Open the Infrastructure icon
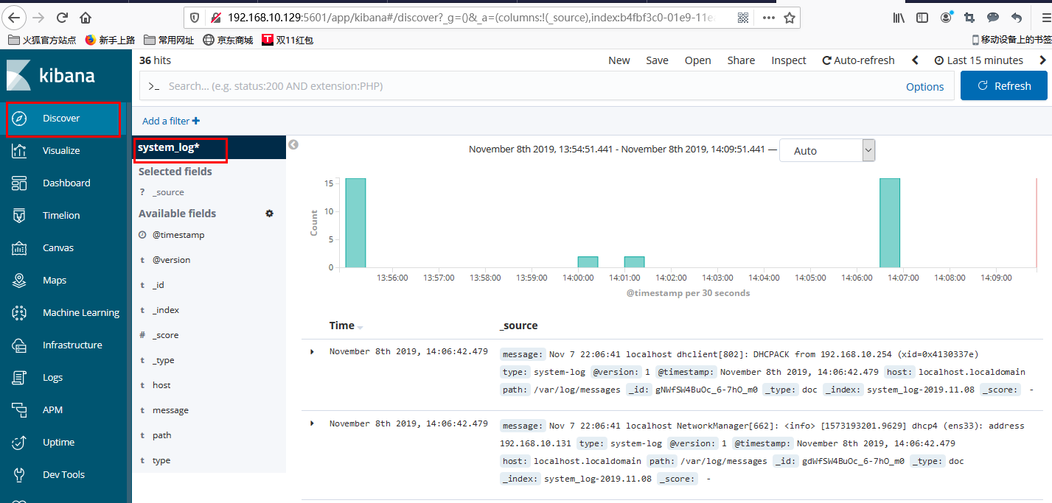1052x503 pixels. click(20, 345)
